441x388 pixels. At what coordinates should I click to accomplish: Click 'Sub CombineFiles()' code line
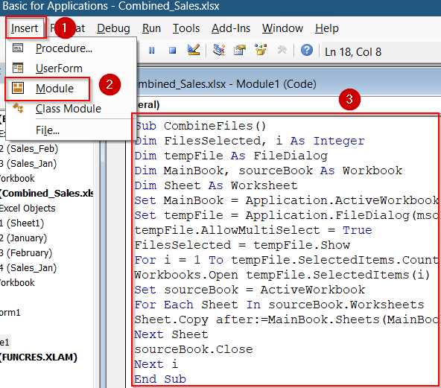click(x=200, y=126)
